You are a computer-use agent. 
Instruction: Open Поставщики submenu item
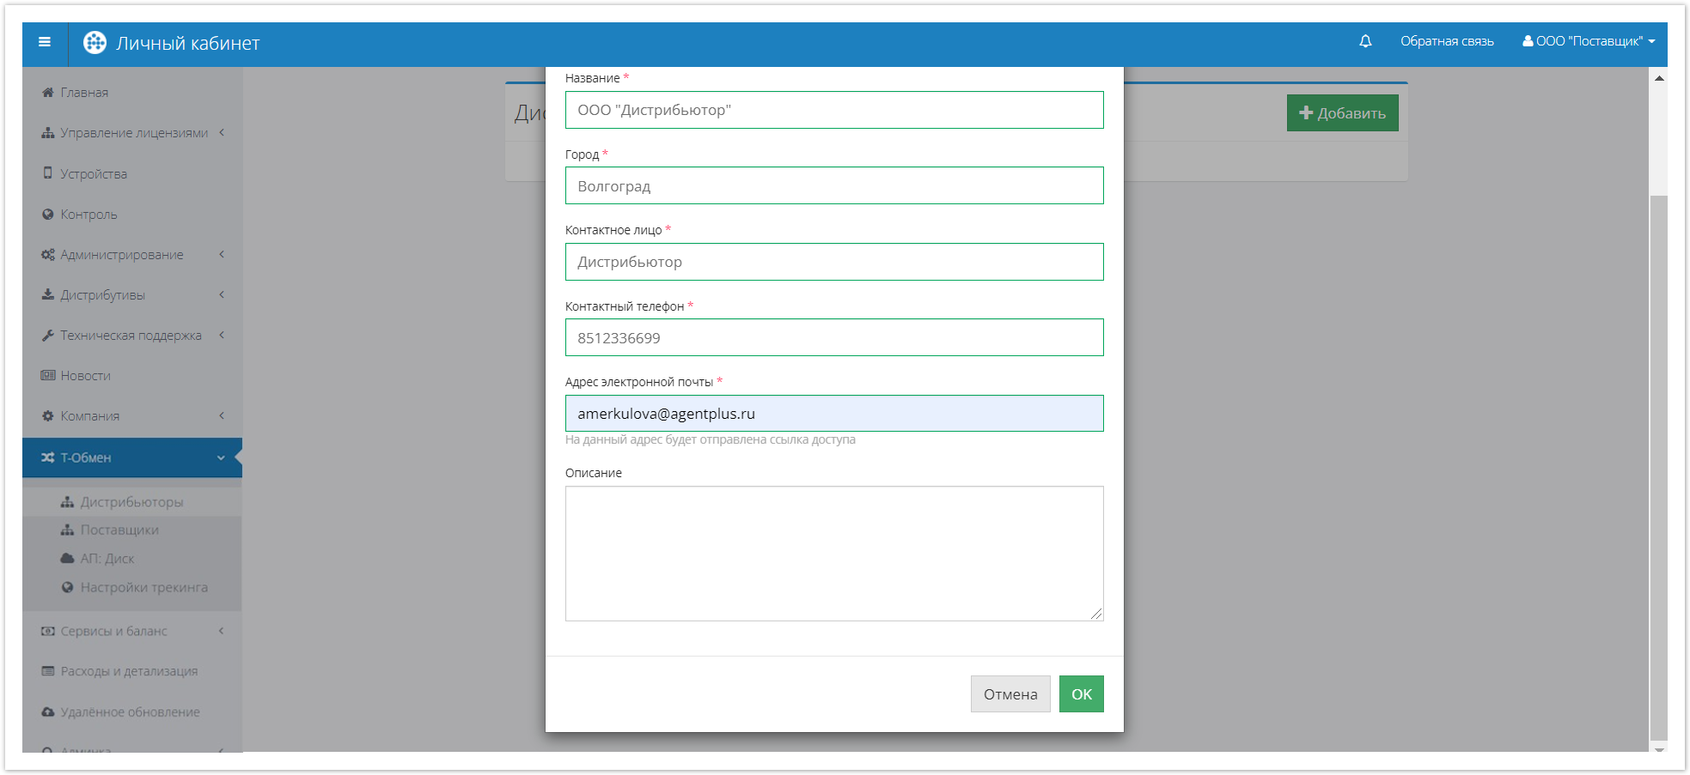pos(119,530)
